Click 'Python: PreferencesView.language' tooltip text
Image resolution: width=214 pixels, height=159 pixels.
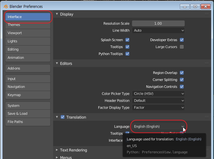[157, 152]
